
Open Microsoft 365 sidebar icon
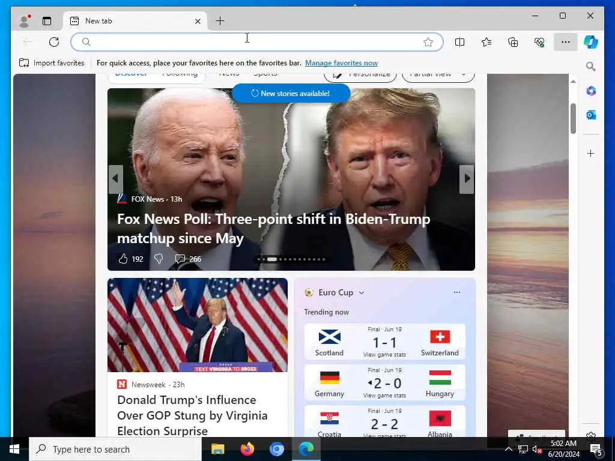[x=591, y=91]
